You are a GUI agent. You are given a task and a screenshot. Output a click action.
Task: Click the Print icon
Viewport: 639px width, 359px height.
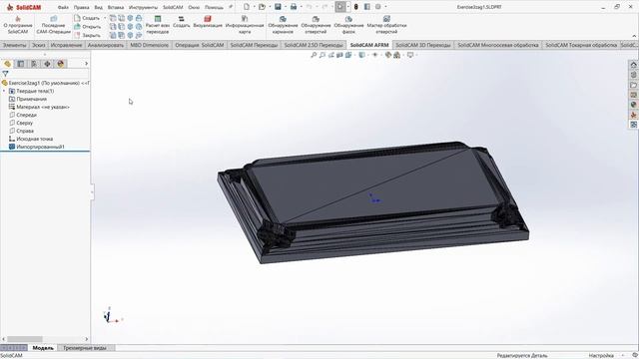click(294, 7)
